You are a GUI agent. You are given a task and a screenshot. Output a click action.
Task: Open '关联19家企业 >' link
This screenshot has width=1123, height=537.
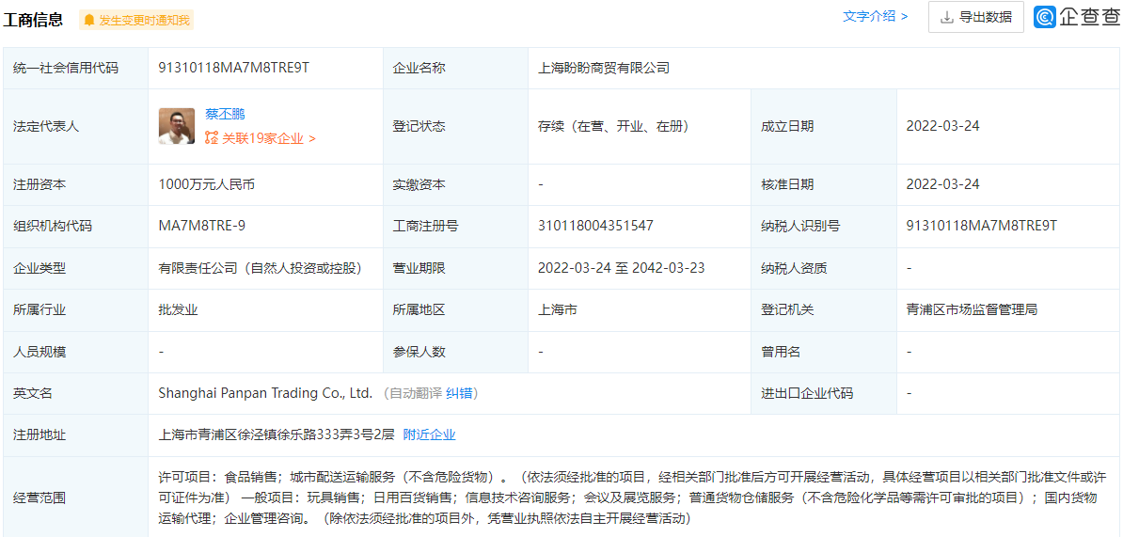coord(269,138)
